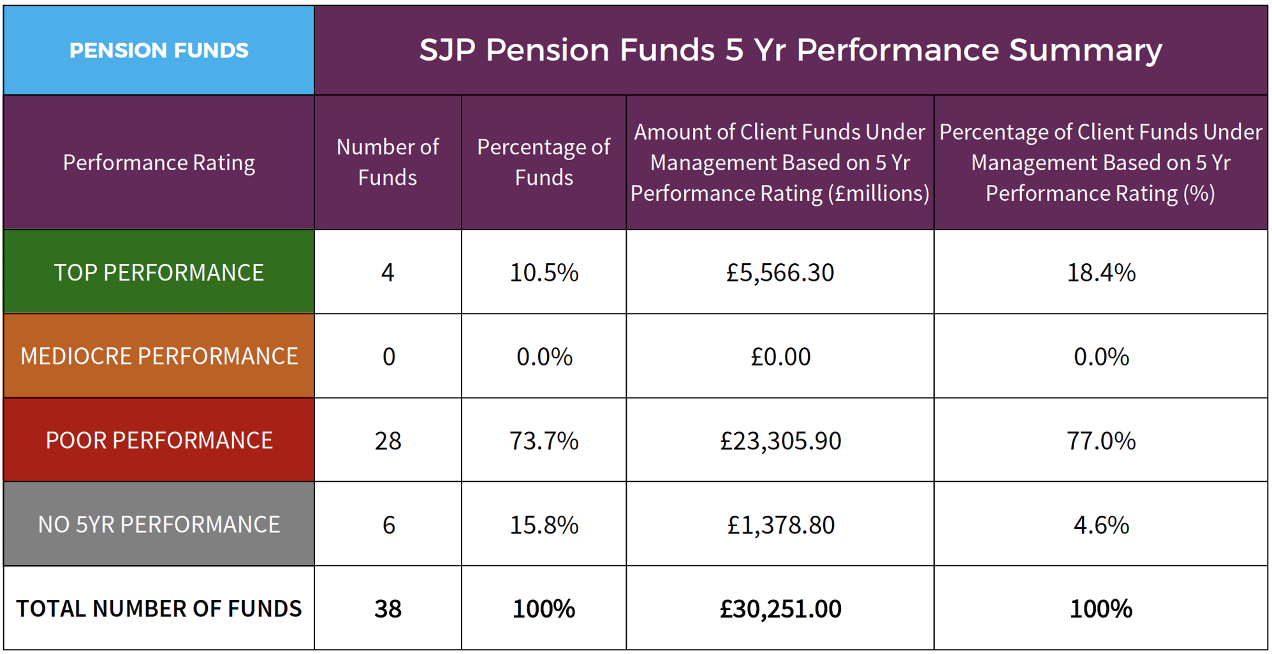Click the £5,566.30 amount cell
The height and width of the screenshot is (654, 1272).
coord(780,273)
